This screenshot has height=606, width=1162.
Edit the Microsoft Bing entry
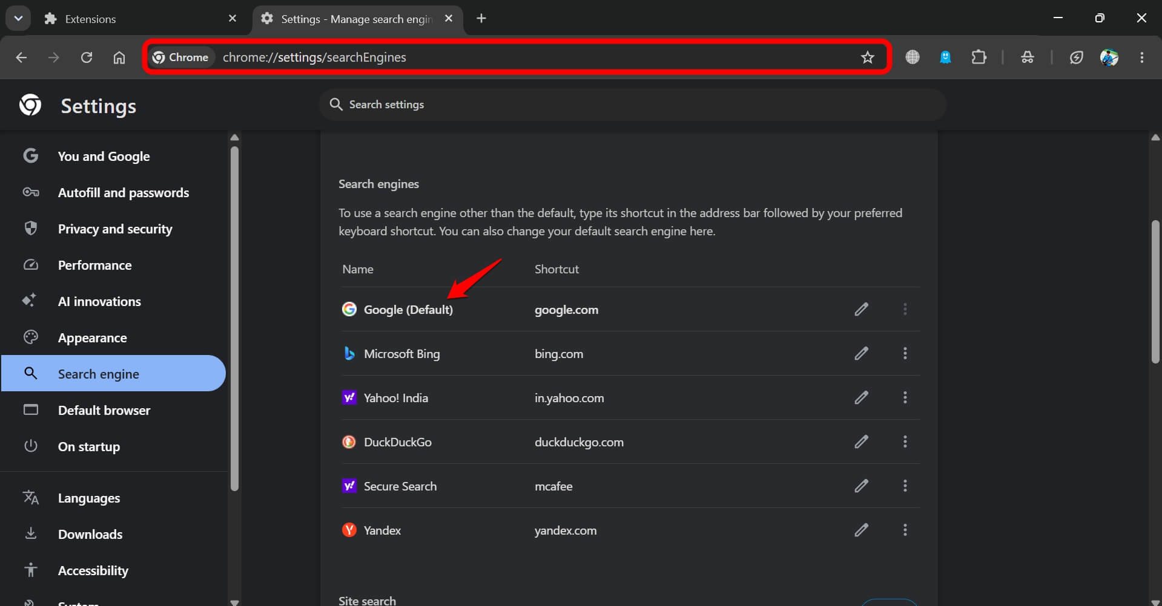[x=862, y=354]
